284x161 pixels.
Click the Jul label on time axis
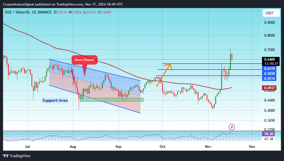[x=27, y=146]
